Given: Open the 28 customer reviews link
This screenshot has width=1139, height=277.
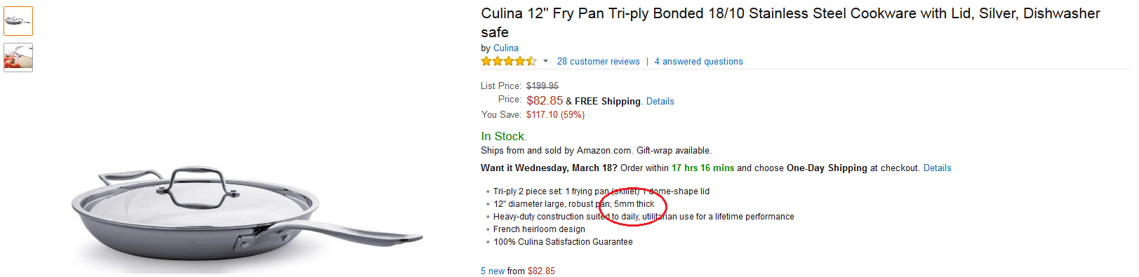Looking at the screenshot, I should (x=598, y=62).
